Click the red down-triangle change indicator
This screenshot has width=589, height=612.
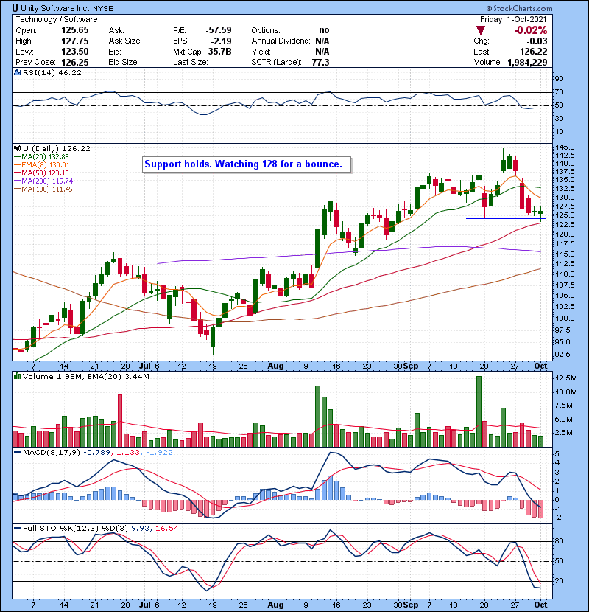click(x=481, y=30)
